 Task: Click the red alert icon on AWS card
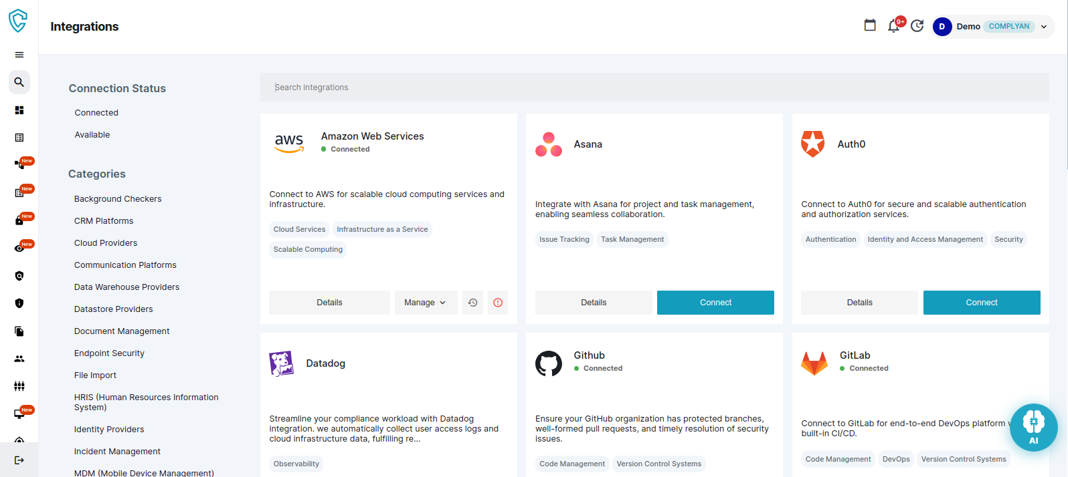pos(498,303)
